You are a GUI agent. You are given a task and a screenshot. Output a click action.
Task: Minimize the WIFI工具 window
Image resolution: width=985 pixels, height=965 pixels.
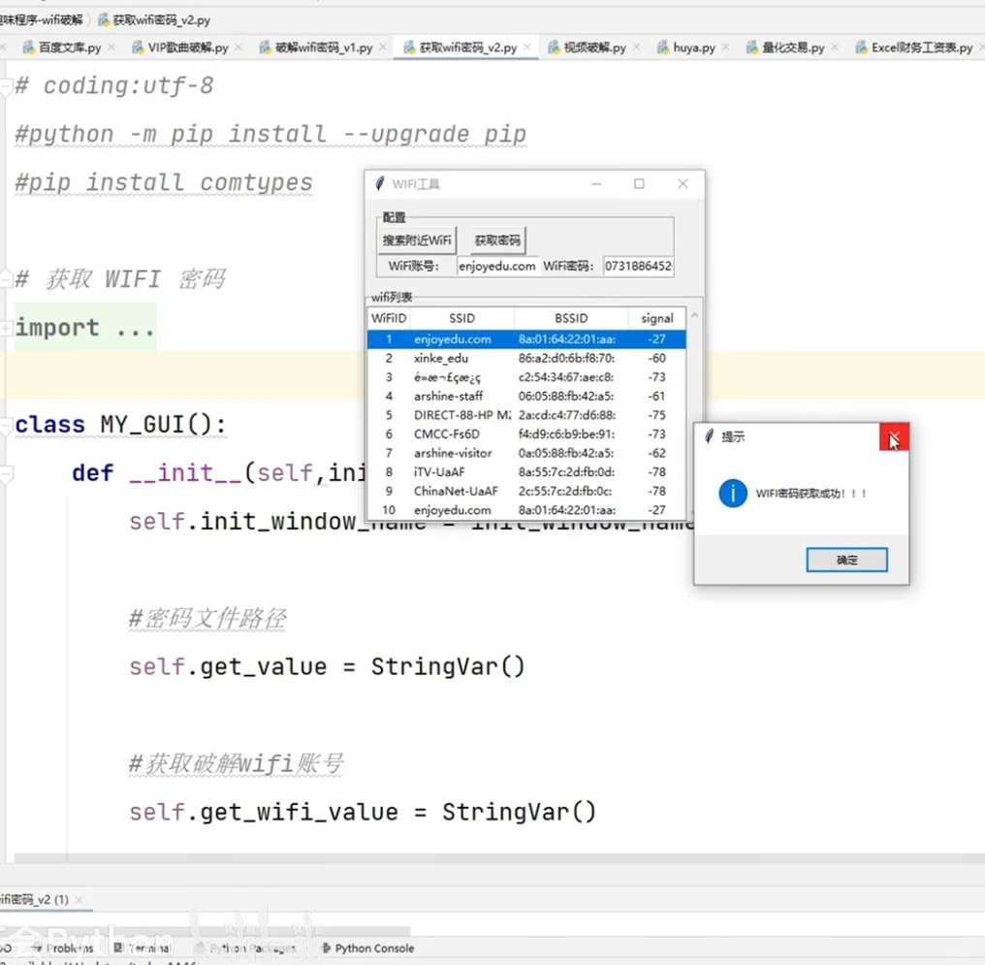tap(596, 183)
